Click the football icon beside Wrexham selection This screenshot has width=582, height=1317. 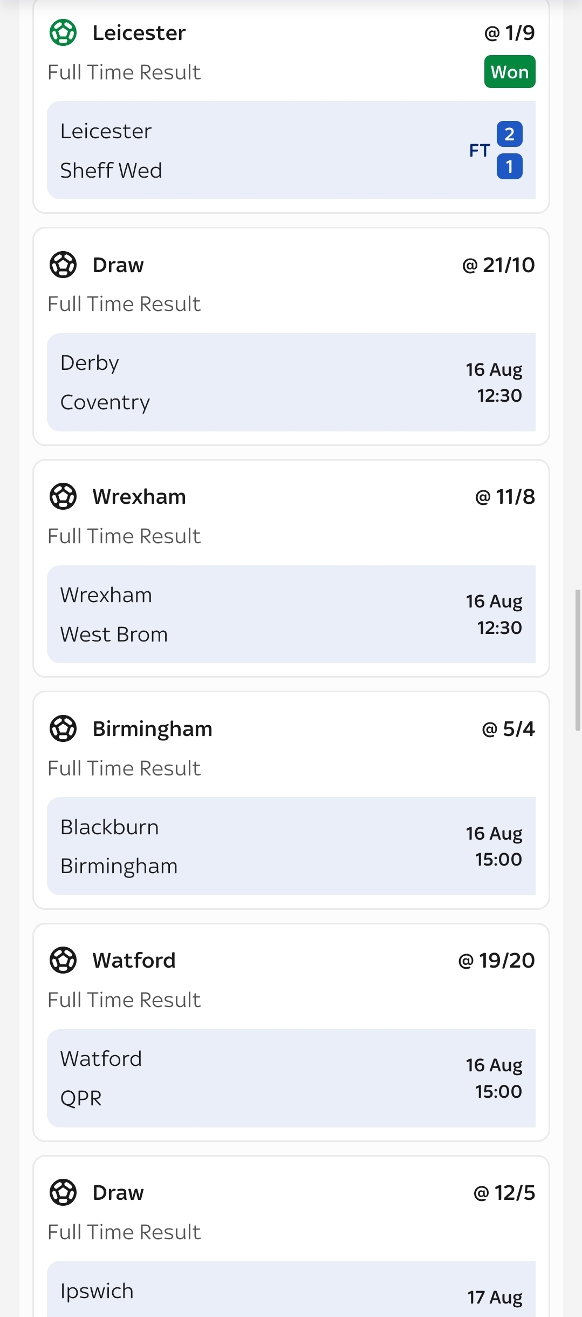click(63, 497)
